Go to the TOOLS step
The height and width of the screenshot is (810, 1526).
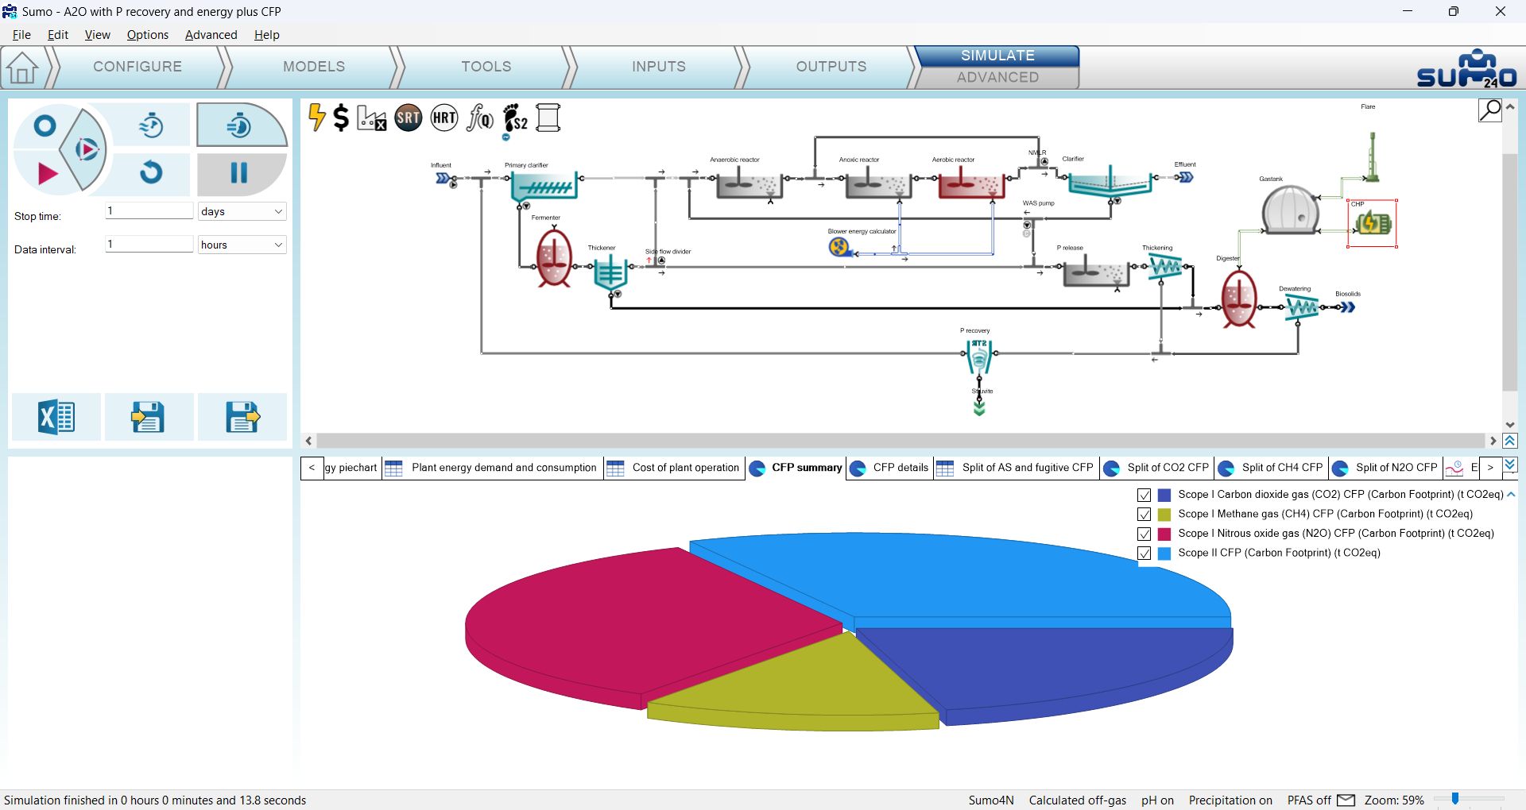486,67
